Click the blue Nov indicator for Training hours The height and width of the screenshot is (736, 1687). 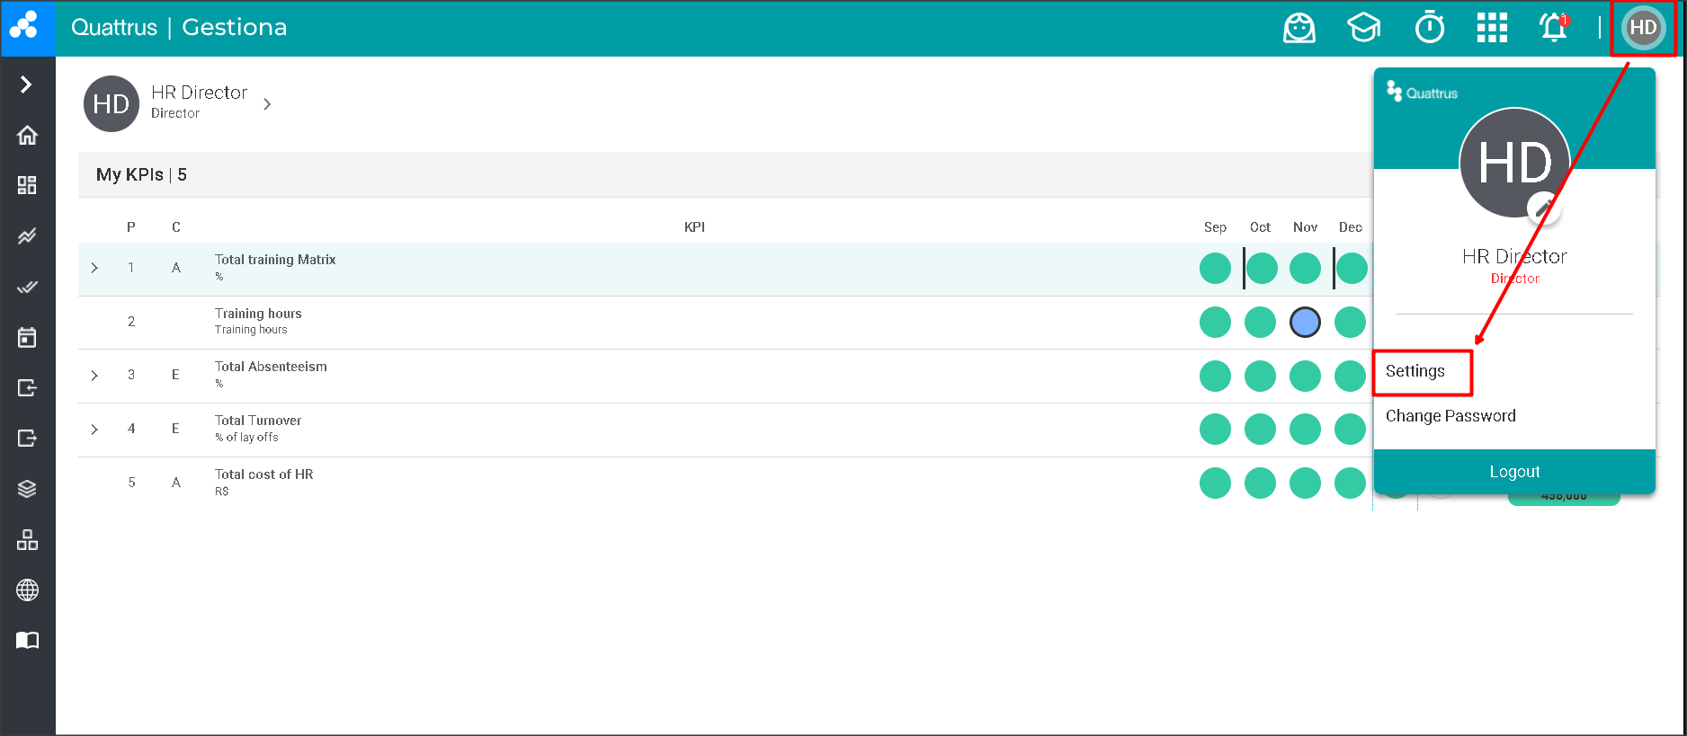tap(1305, 322)
